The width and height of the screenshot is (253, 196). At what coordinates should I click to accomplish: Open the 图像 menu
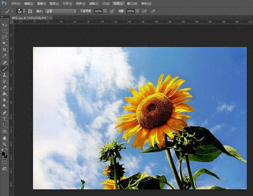(x=41, y=4)
